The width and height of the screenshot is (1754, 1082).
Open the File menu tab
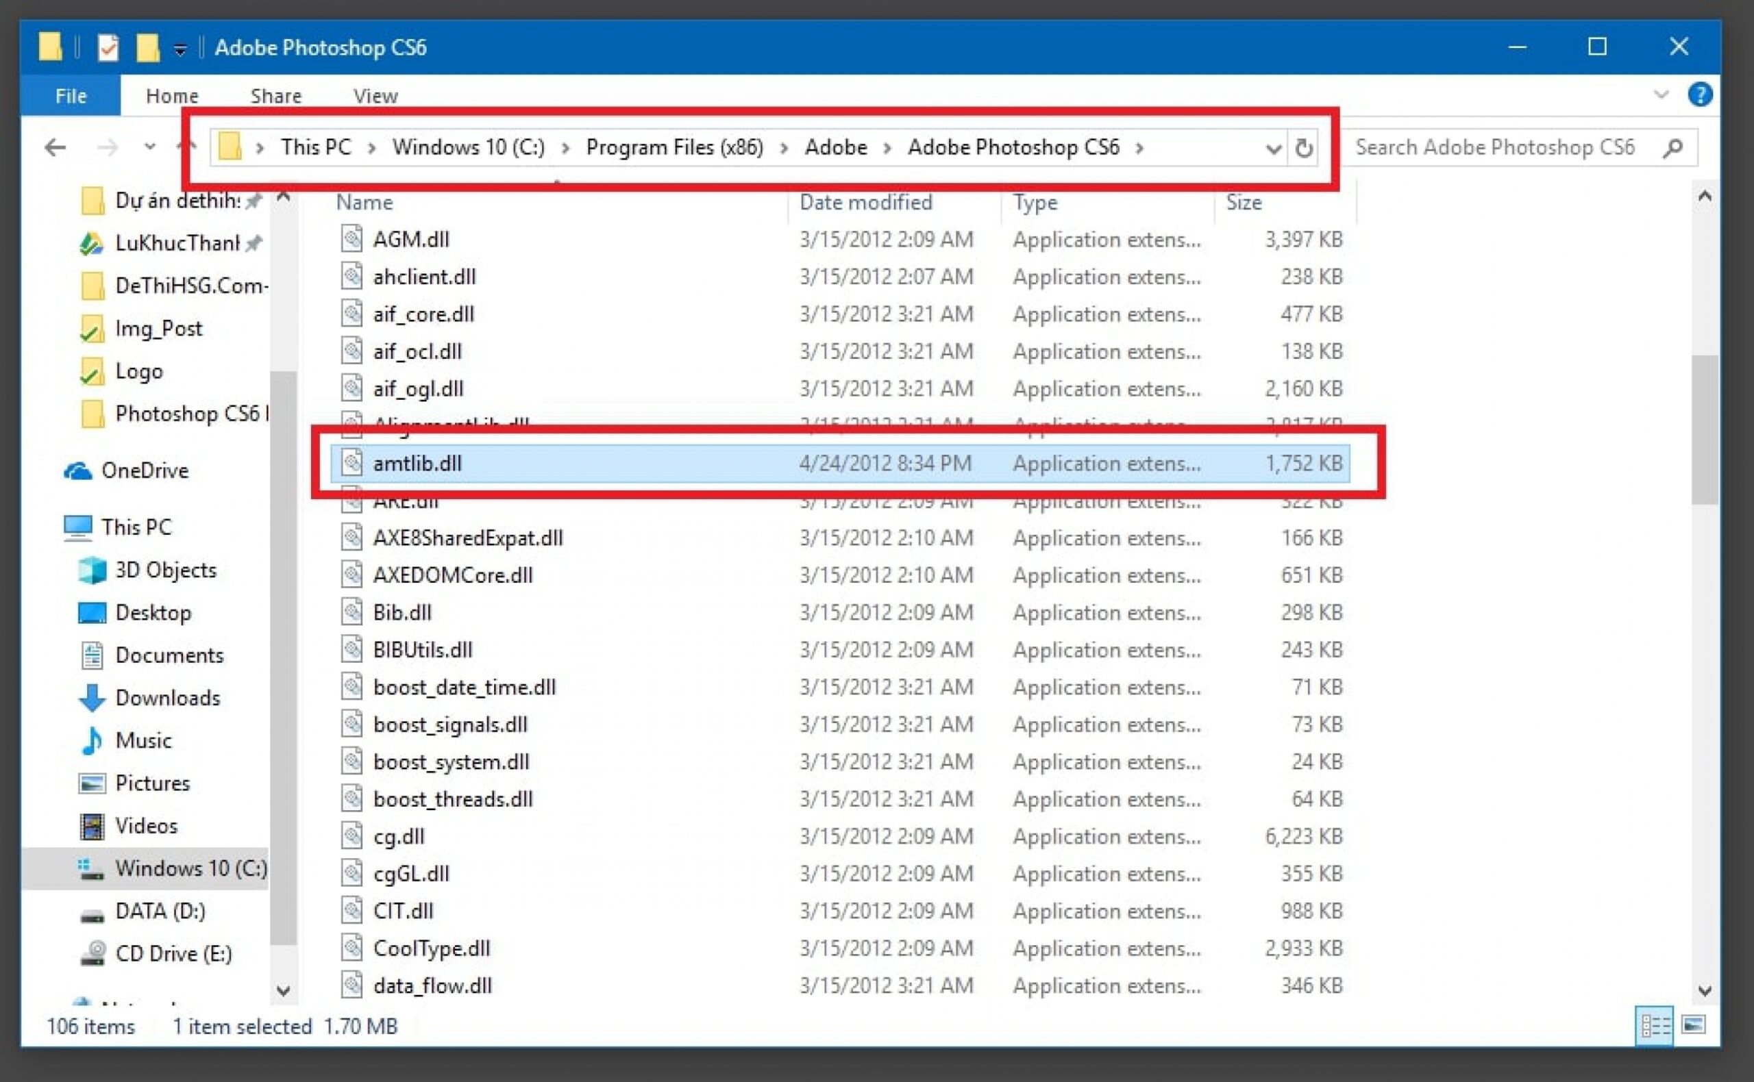pos(70,96)
